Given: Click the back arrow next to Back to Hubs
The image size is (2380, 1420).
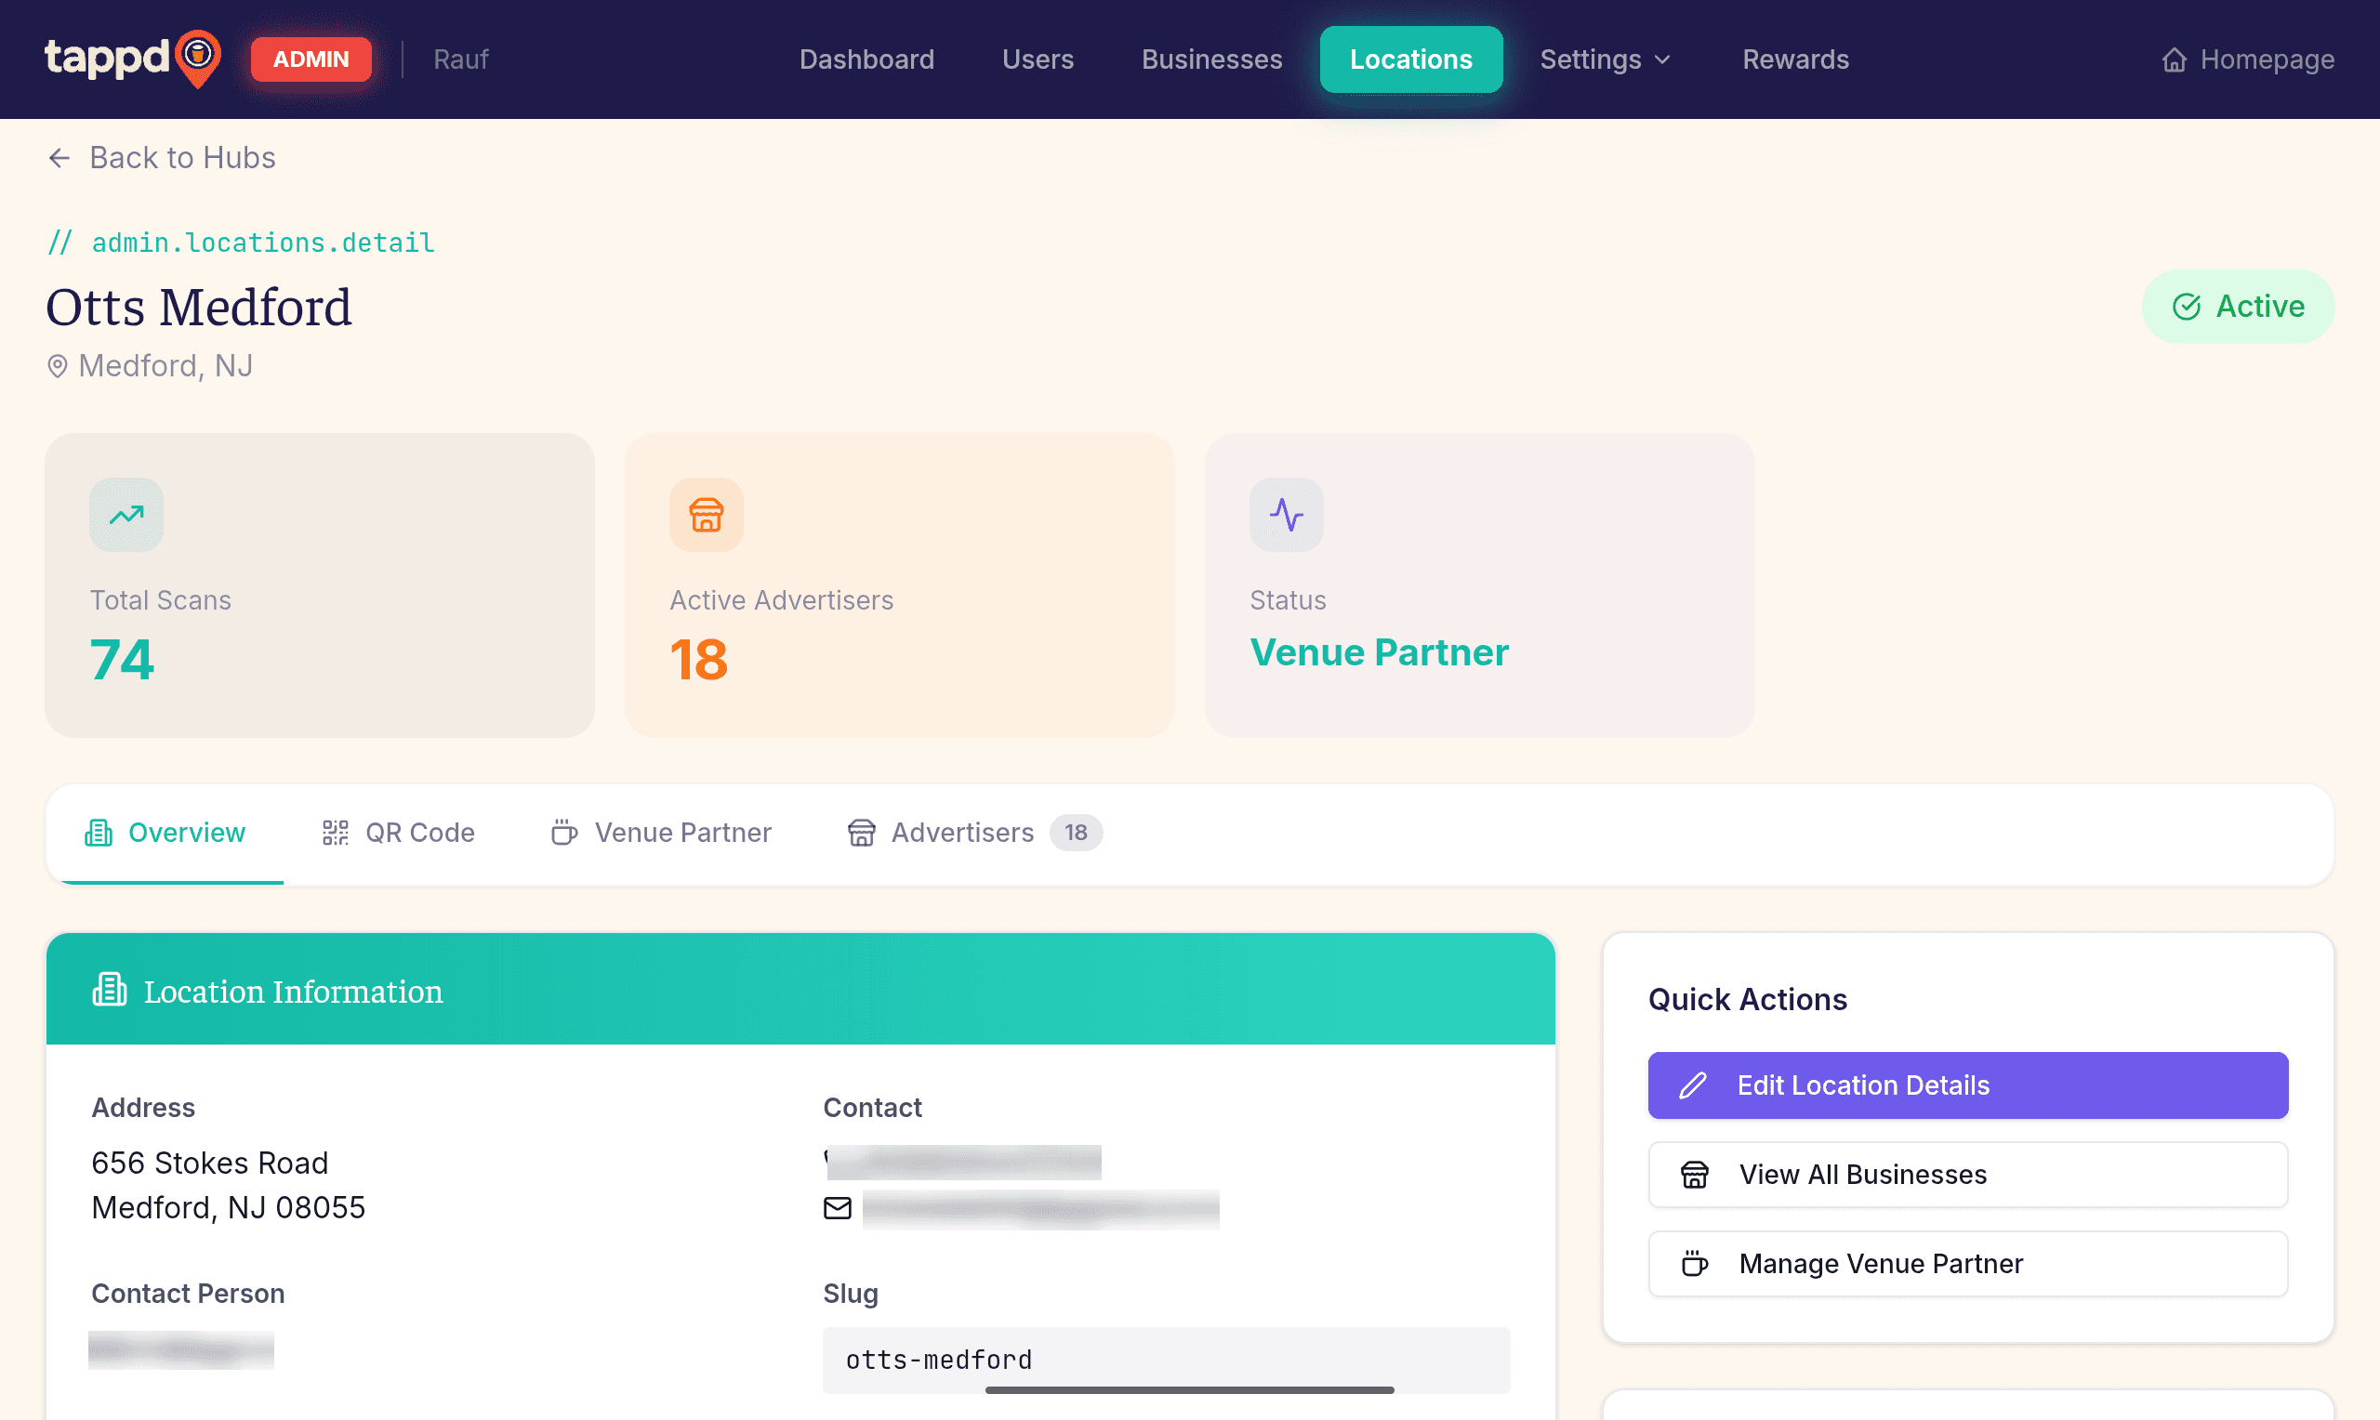Looking at the screenshot, I should [59, 158].
